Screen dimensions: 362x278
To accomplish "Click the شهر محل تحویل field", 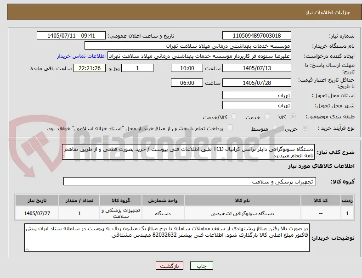I will click(257, 106).
